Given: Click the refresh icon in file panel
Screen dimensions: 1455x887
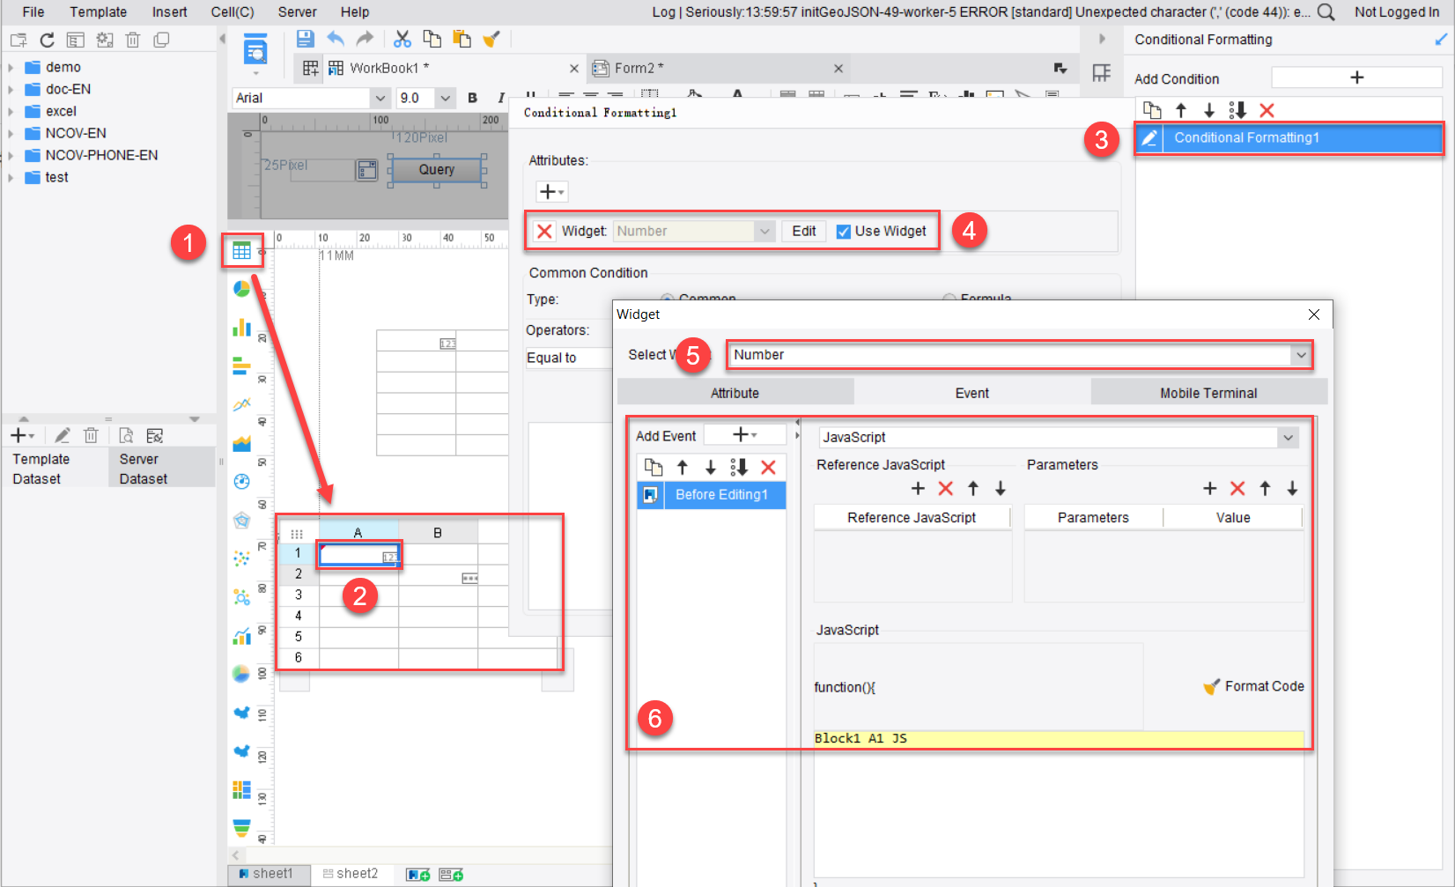Looking at the screenshot, I should pyautogui.click(x=47, y=41).
